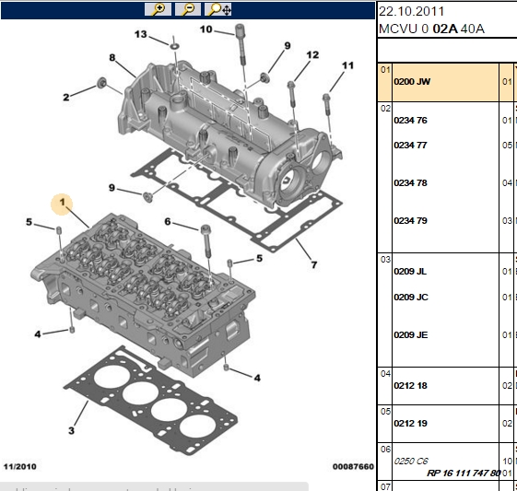Open part number 0234 78
Viewport: 517px width, 491px height.
point(410,183)
